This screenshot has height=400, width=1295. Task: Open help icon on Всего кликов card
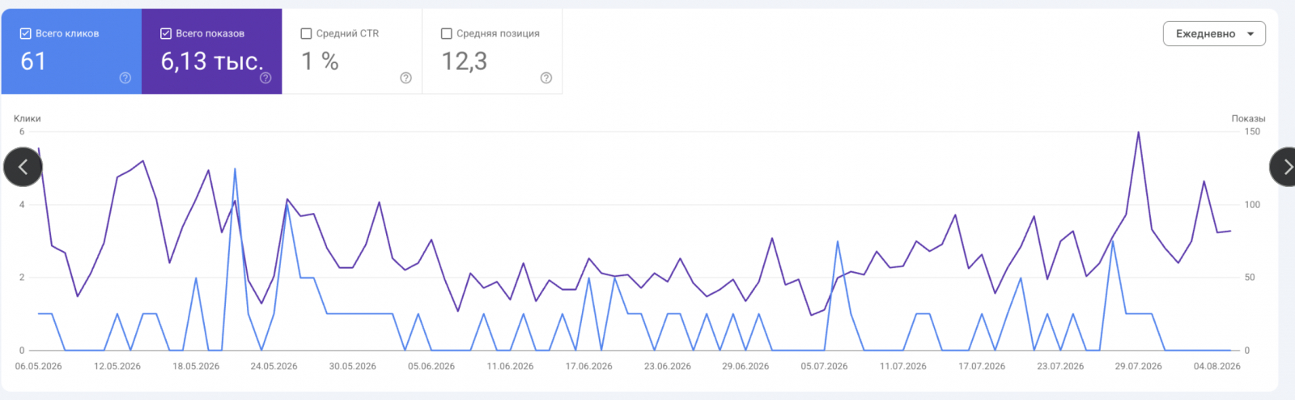[125, 78]
